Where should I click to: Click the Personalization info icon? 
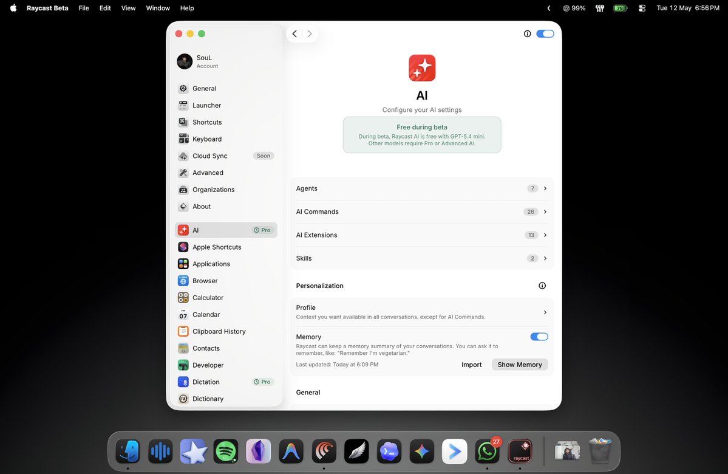pyautogui.click(x=542, y=286)
